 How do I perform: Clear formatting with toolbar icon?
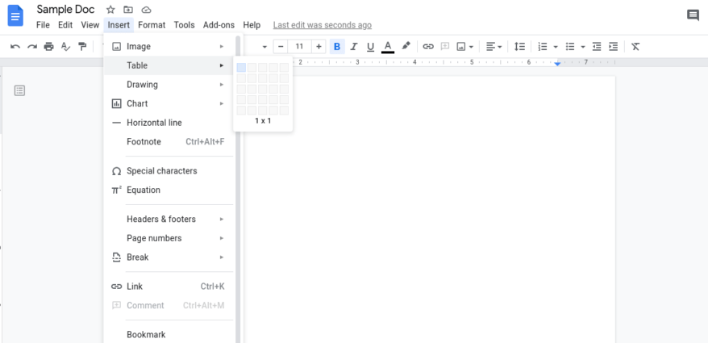(x=635, y=46)
